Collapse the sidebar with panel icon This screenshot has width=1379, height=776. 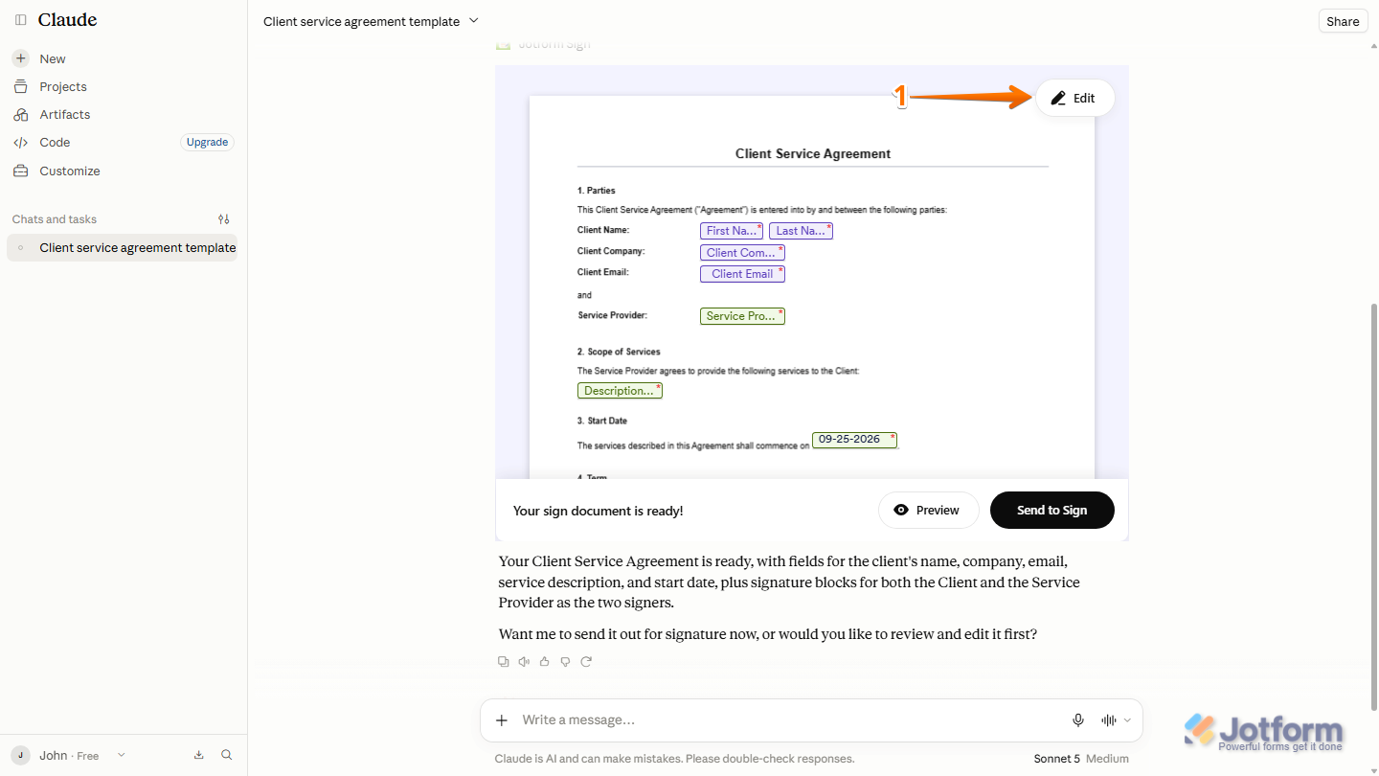[x=21, y=20]
